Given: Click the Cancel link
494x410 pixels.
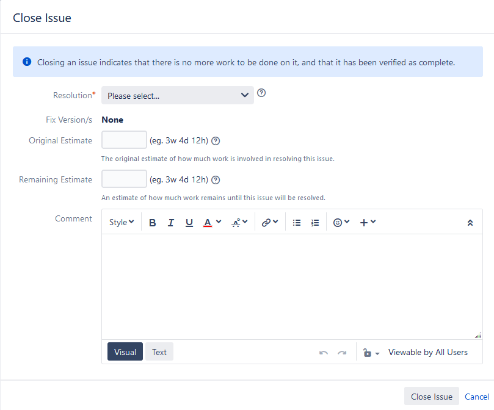Looking at the screenshot, I should click(477, 397).
